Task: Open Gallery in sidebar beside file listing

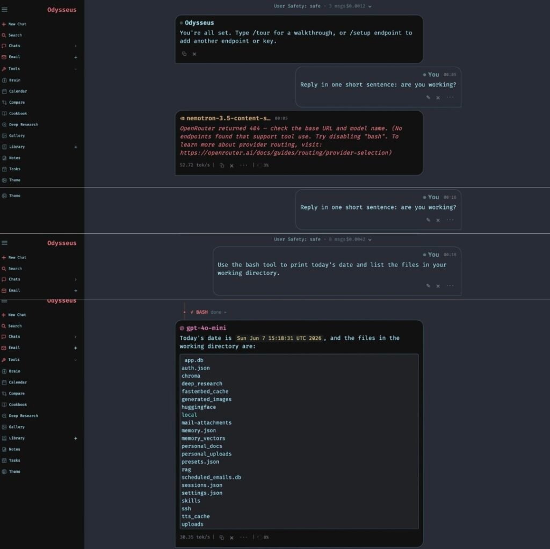Action: 13,427
